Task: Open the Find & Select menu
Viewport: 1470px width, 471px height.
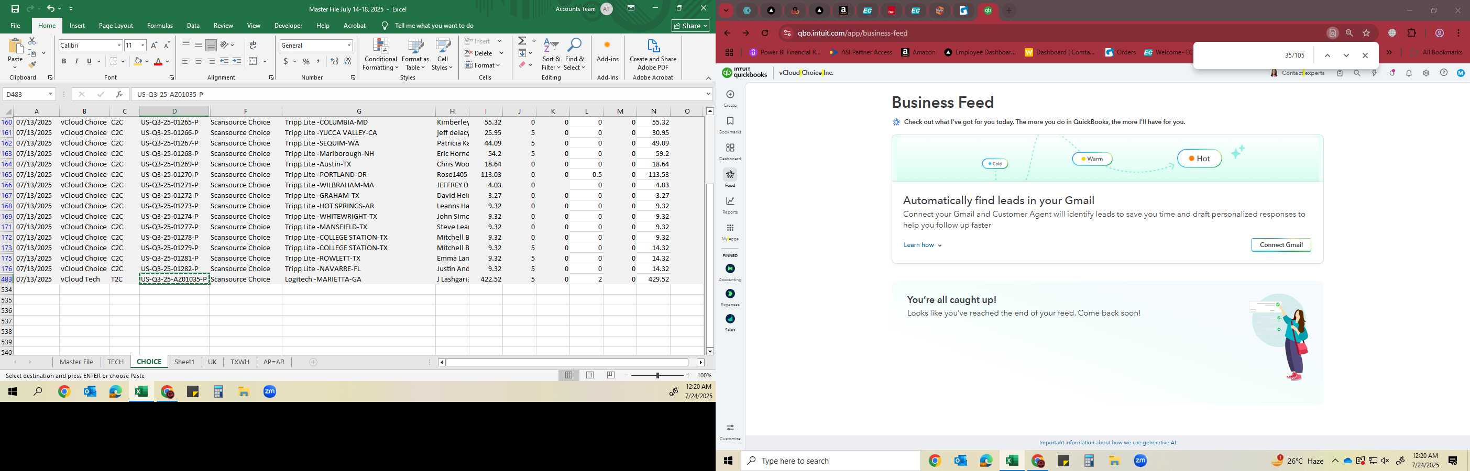Action: click(575, 55)
